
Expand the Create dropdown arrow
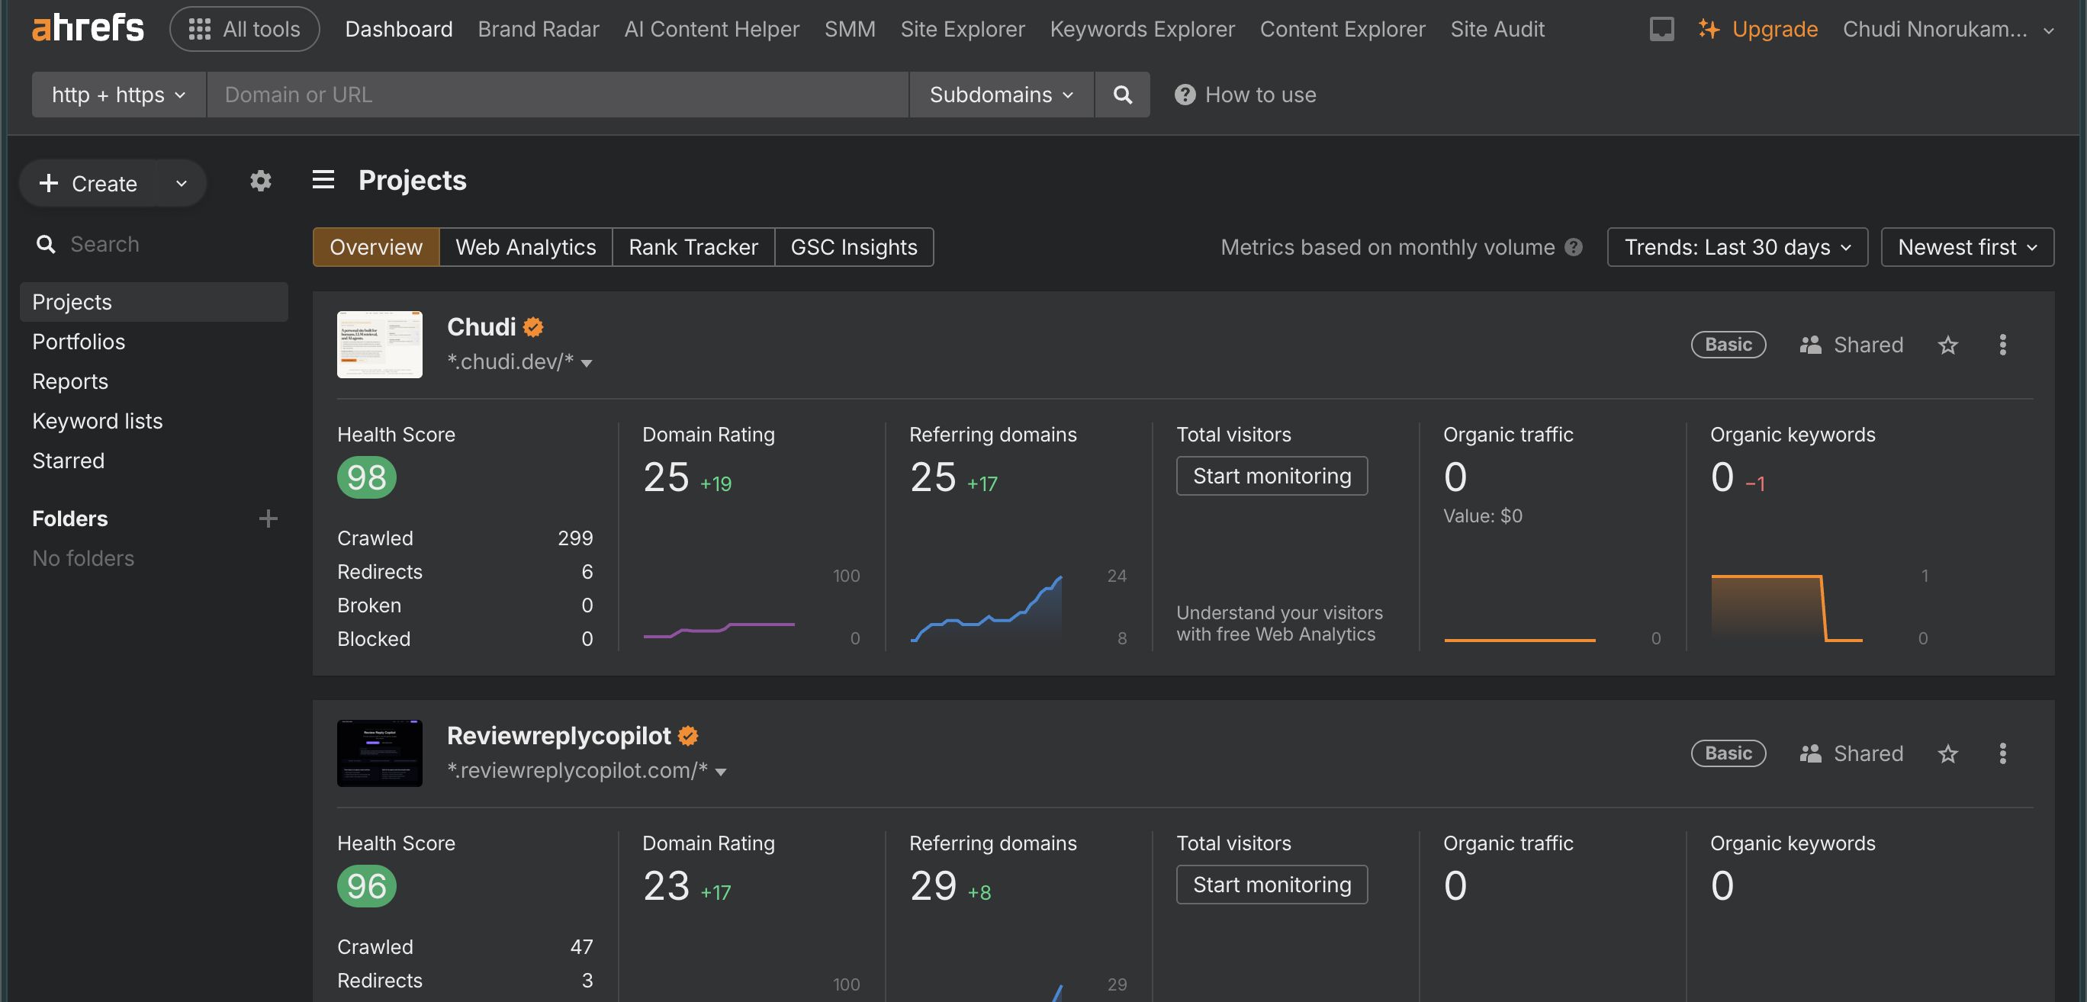point(181,184)
